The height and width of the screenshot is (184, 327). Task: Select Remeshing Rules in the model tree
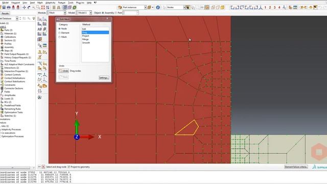pos(12,109)
